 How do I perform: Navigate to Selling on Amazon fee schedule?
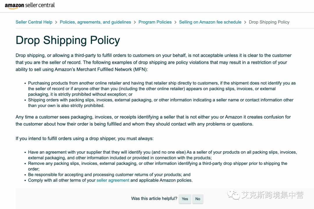210,22
